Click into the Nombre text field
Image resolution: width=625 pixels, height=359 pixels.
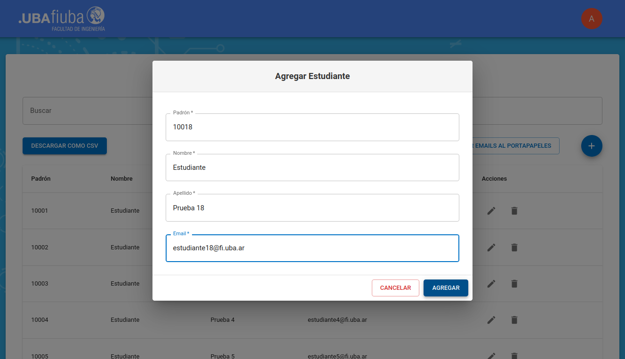tap(312, 168)
